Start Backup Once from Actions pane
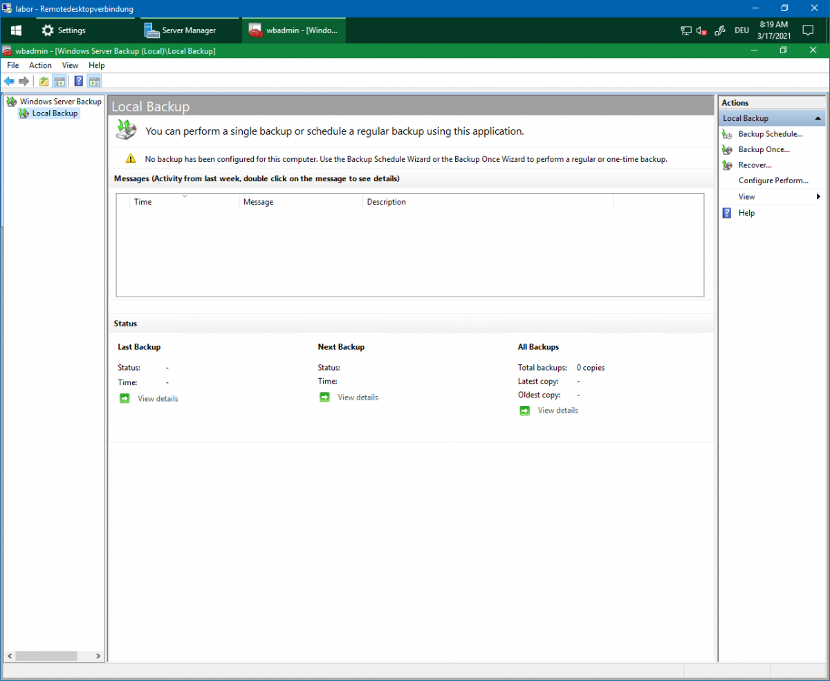Viewport: 830px width, 681px height. (764, 149)
